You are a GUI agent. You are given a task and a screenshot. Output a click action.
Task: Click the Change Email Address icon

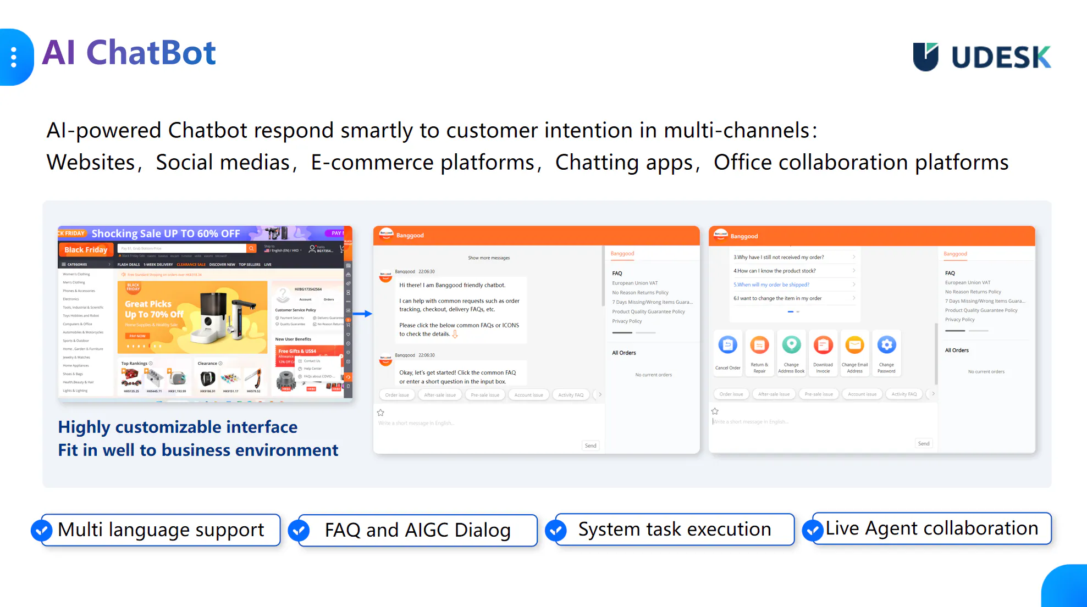pyautogui.click(x=854, y=345)
